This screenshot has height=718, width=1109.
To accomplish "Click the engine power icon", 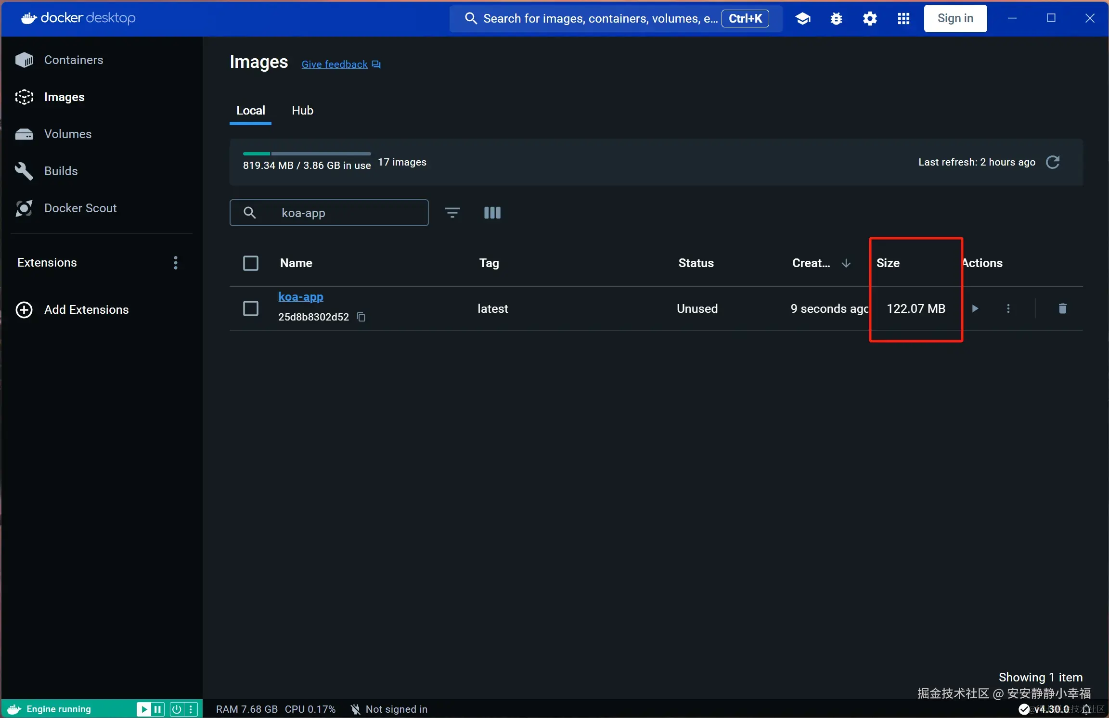I will tap(177, 709).
